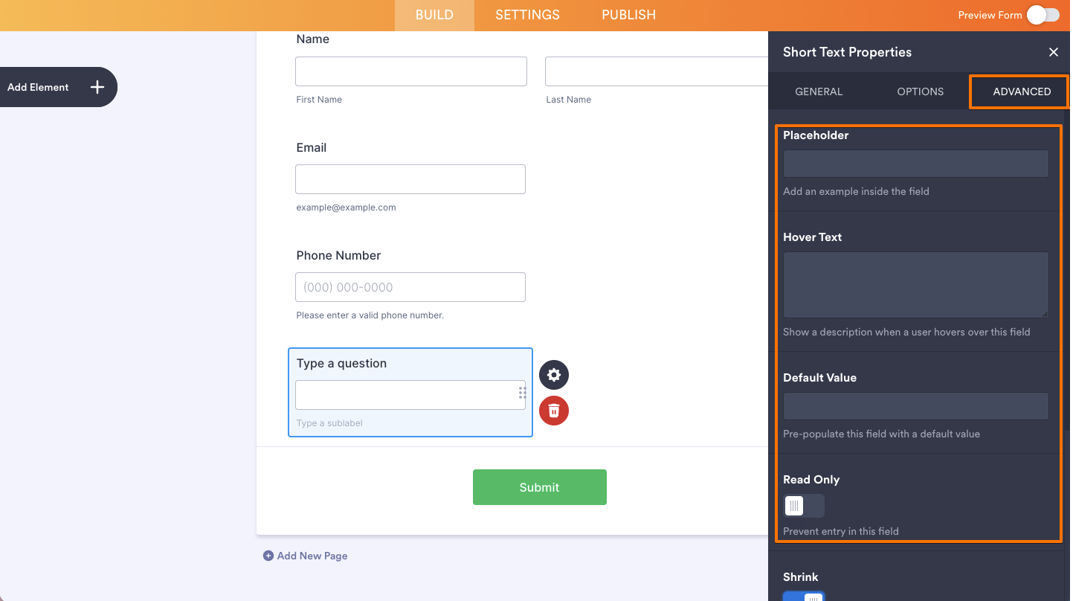Click the 'First Name' sublabel

point(319,100)
